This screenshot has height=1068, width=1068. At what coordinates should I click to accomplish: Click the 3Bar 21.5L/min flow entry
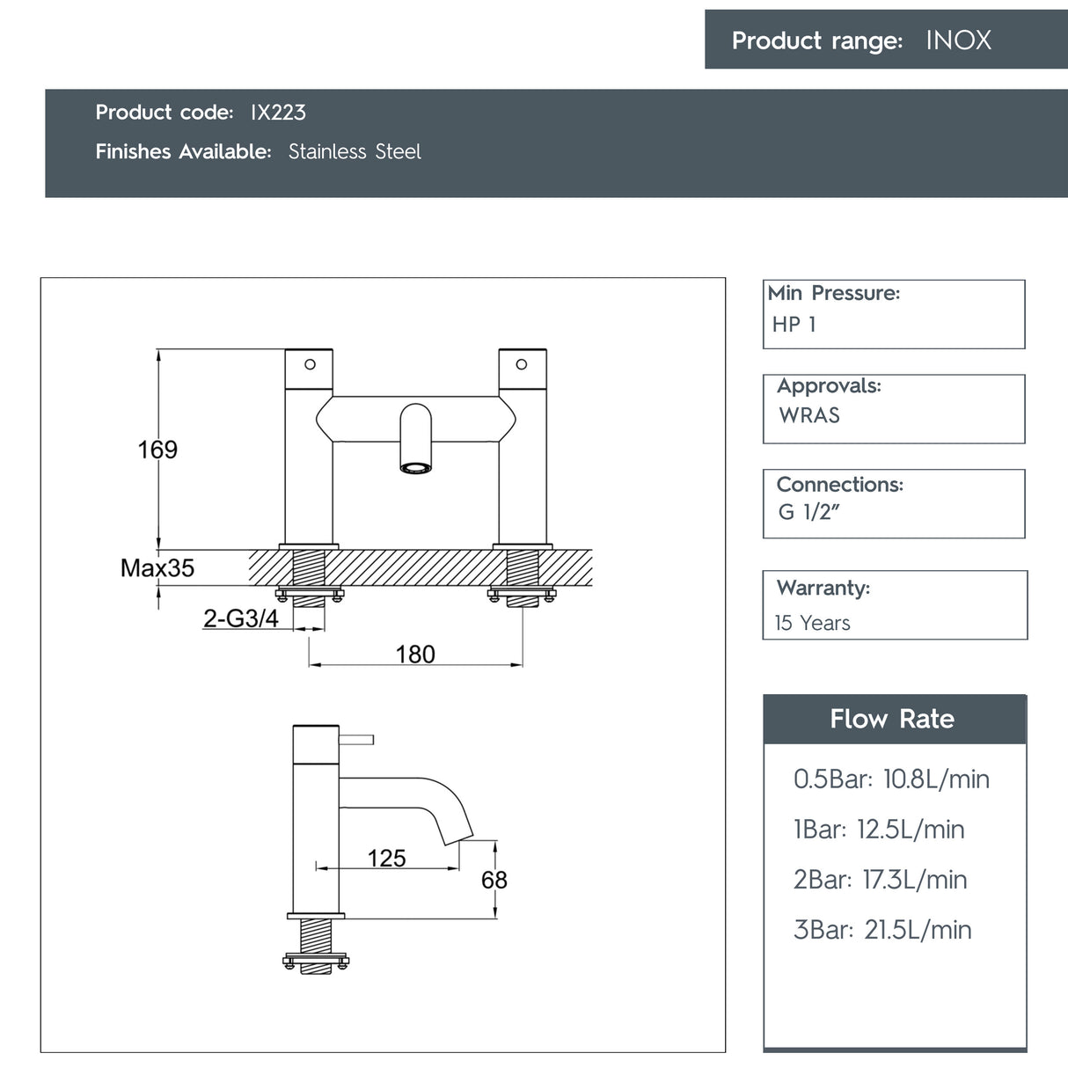(882, 929)
